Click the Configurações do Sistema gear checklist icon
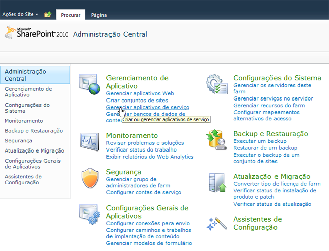329x251 pixels. tap(217, 84)
